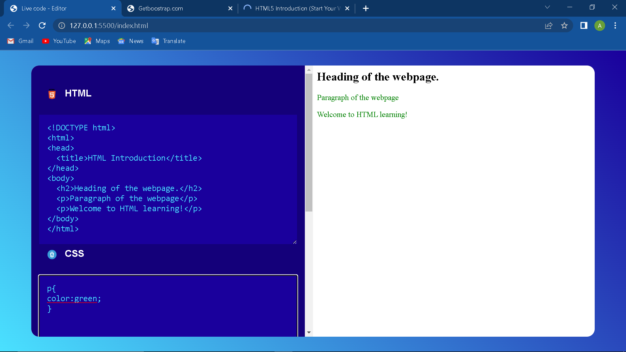This screenshot has width=626, height=352.
Task: Open a new browser tab
Action: 366,8
